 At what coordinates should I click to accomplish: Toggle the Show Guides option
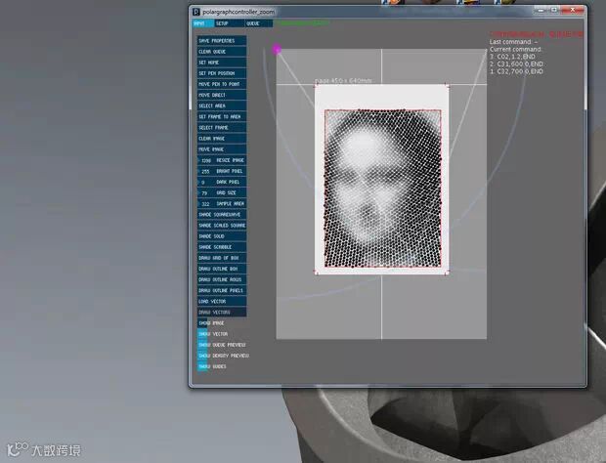point(212,366)
